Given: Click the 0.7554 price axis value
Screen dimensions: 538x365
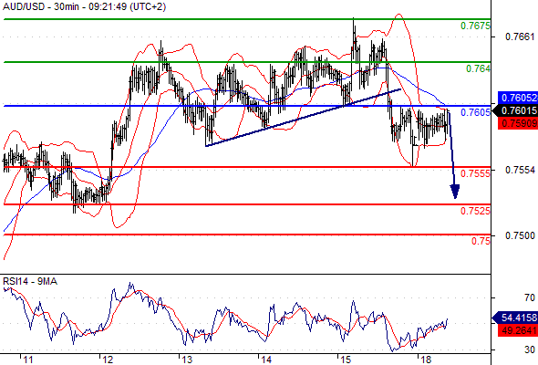Looking at the screenshot, I should (x=520, y=170).
